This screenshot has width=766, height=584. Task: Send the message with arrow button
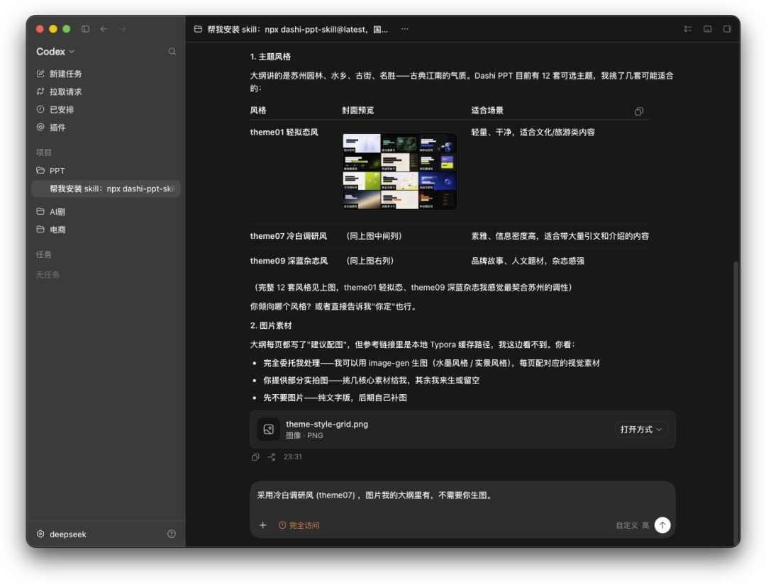[x=662, y=525]
